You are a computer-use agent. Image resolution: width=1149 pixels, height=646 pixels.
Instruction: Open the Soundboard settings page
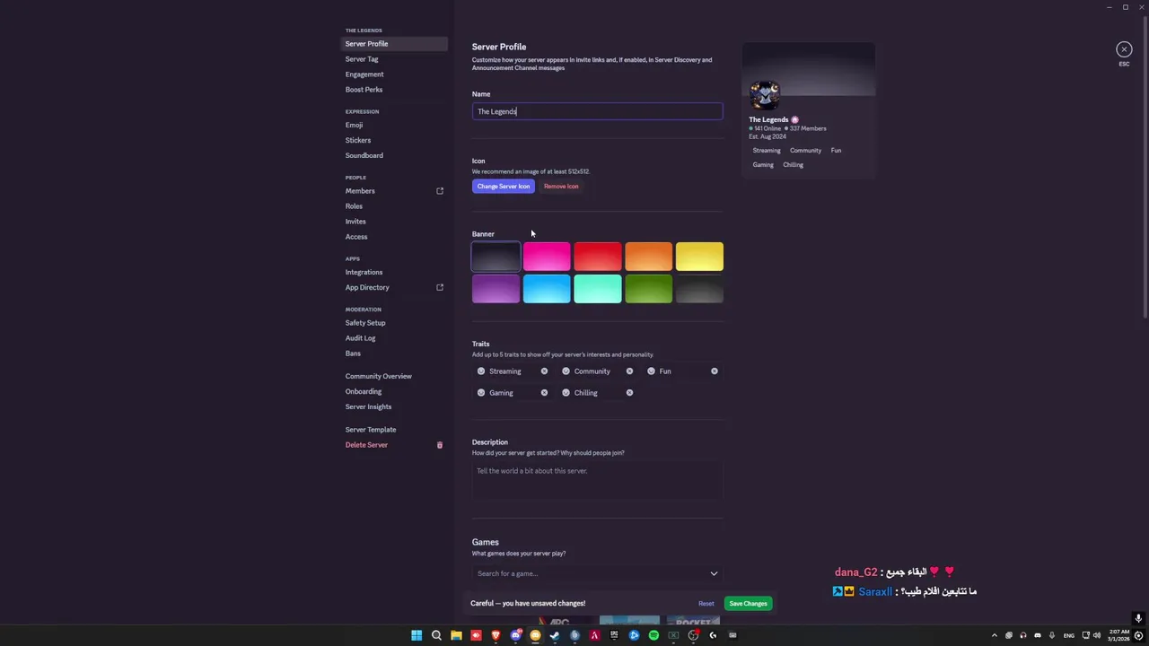tap(364, 155)
